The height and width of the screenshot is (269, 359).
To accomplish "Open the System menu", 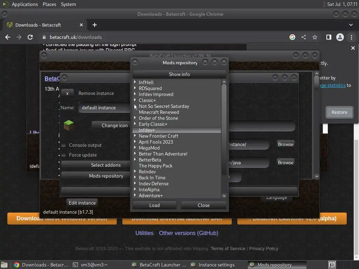I will tap(68, 4).
